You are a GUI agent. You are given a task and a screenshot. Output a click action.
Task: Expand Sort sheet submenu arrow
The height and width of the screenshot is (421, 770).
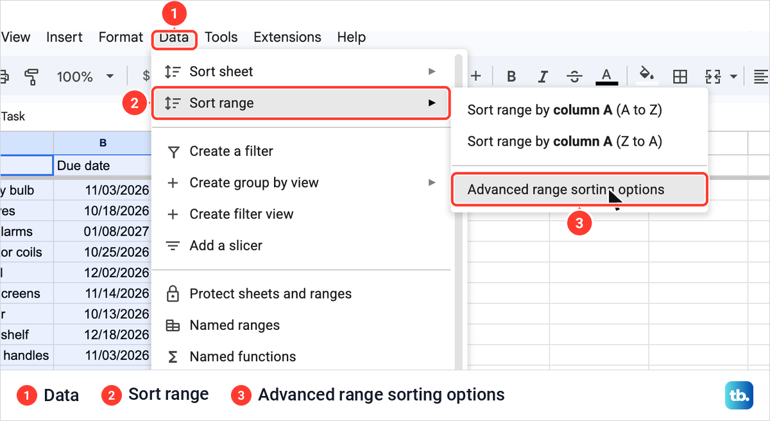click(432, 71)
